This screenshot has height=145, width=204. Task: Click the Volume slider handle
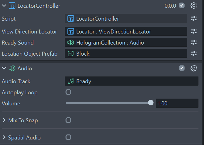click(x=151, y=103)
